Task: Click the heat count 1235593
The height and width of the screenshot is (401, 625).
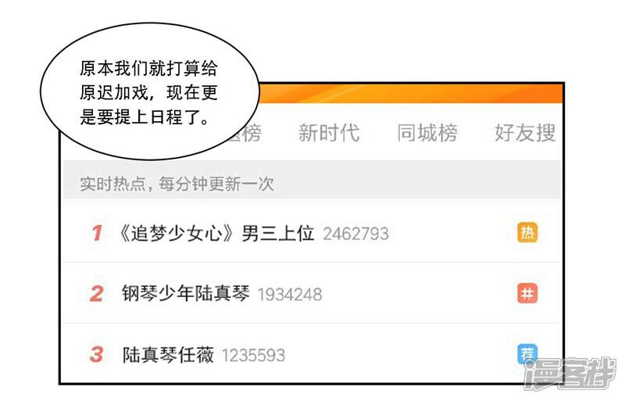Action: pos(253,356)
